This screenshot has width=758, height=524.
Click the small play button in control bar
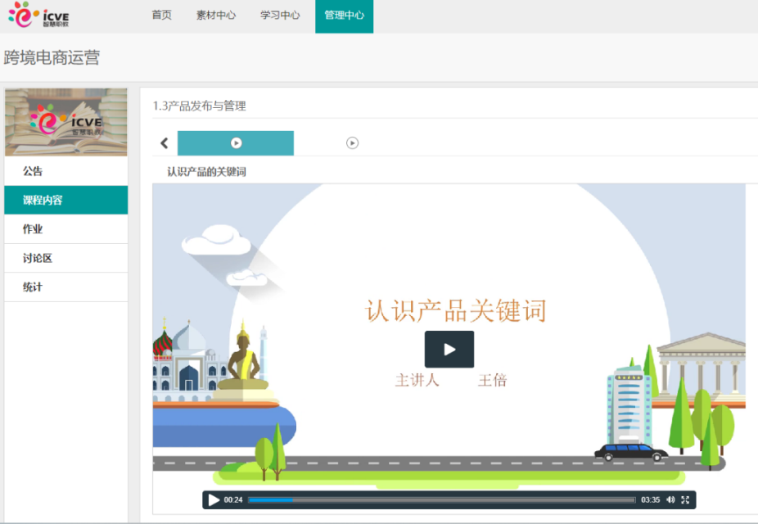[214, 500]
